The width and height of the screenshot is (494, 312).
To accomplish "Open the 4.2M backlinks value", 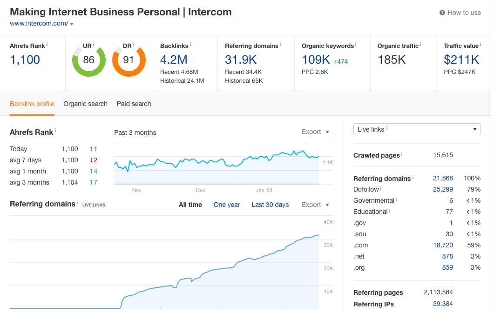I will point(174,60).
